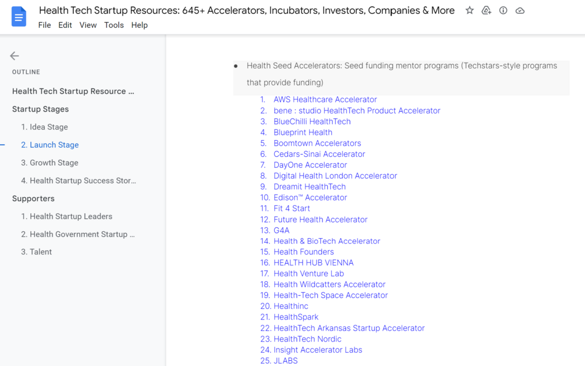This screenshot has height=366, width=585.
Task: Star this document
Action: [x=470, y=10]
